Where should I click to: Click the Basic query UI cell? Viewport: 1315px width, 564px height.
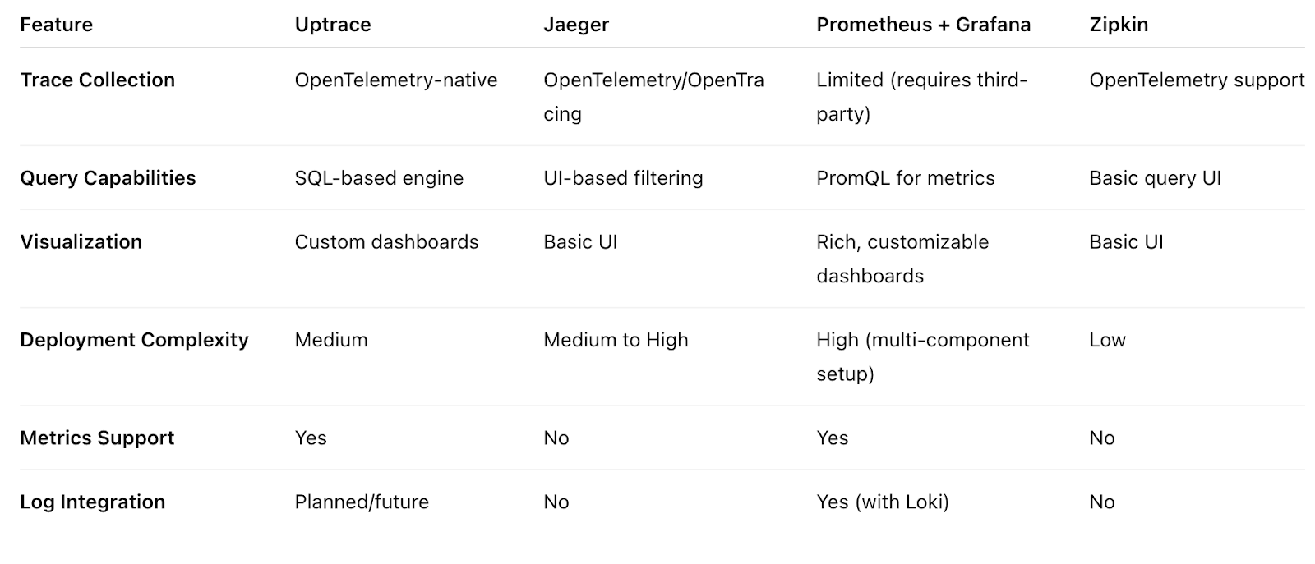1155,178
